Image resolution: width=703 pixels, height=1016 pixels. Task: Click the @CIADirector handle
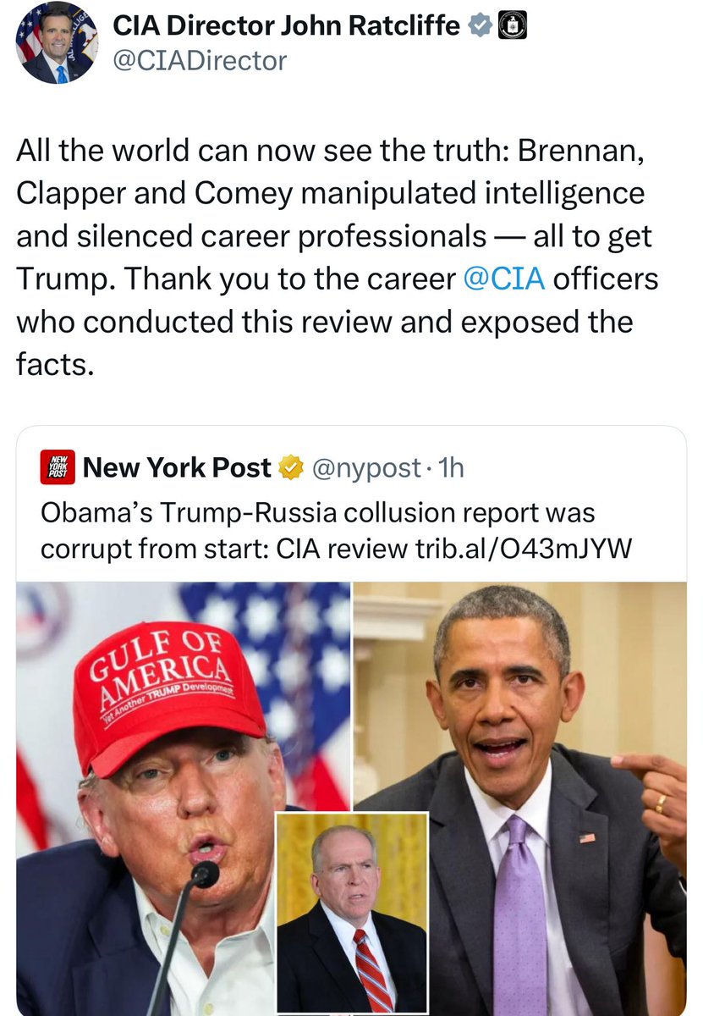200,61
